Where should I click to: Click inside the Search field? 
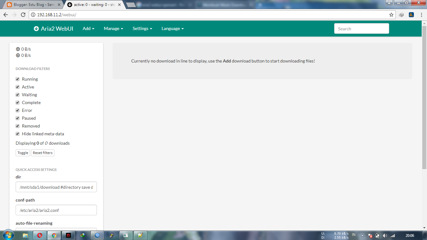point(361,28)
